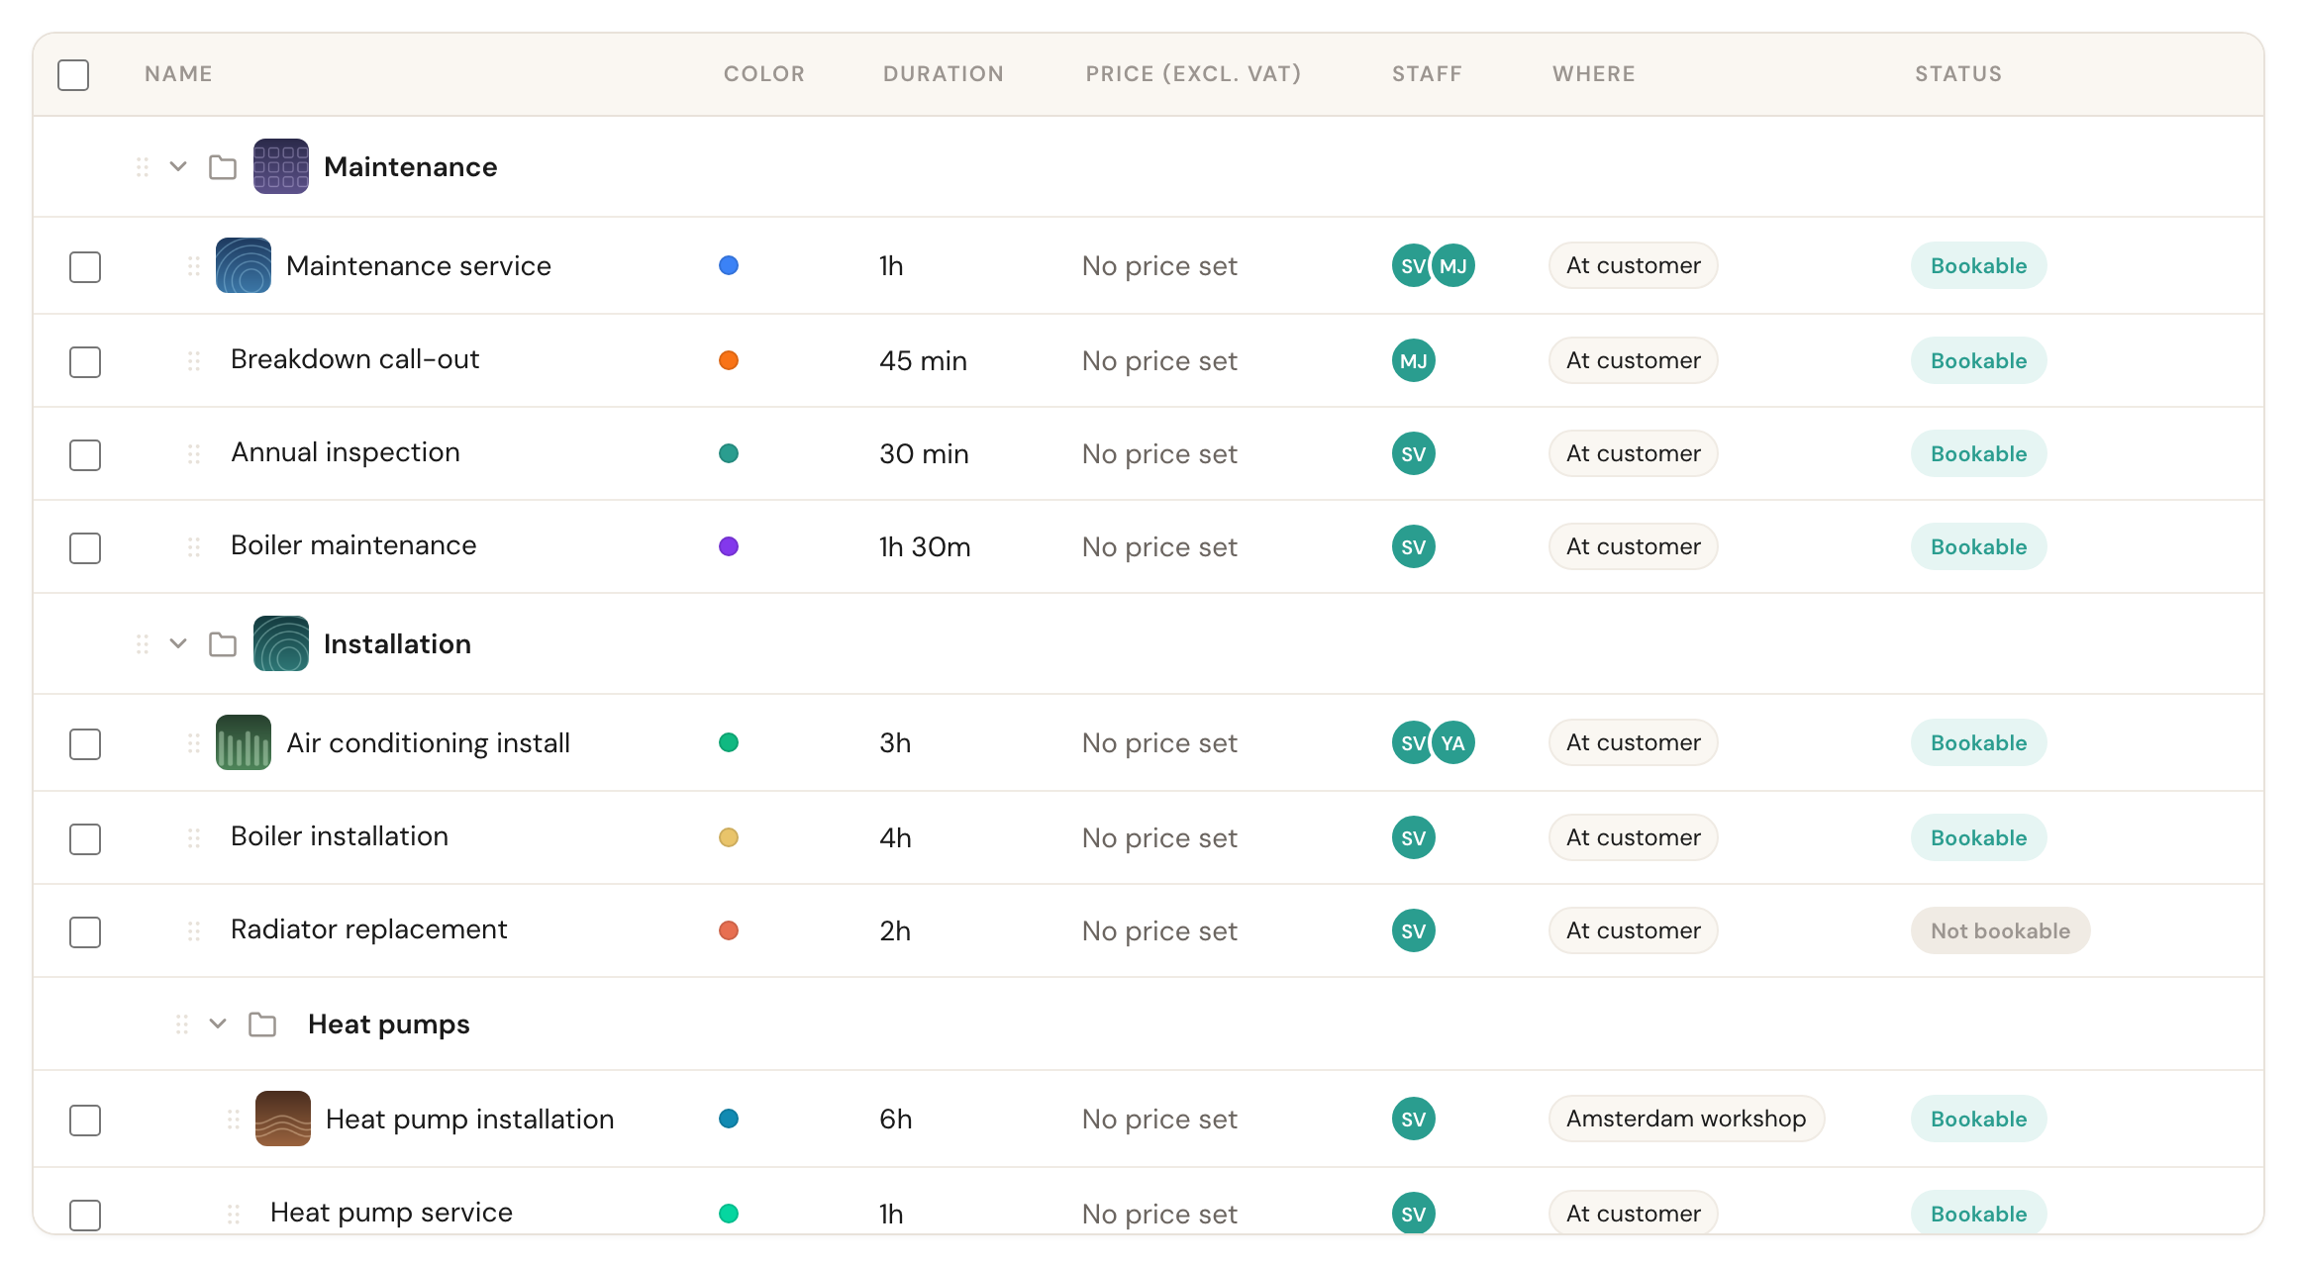This screenshot has height=1267, width=2297.
Task: Click Not bookable status of Radiator replacement
Action: 2000,930
